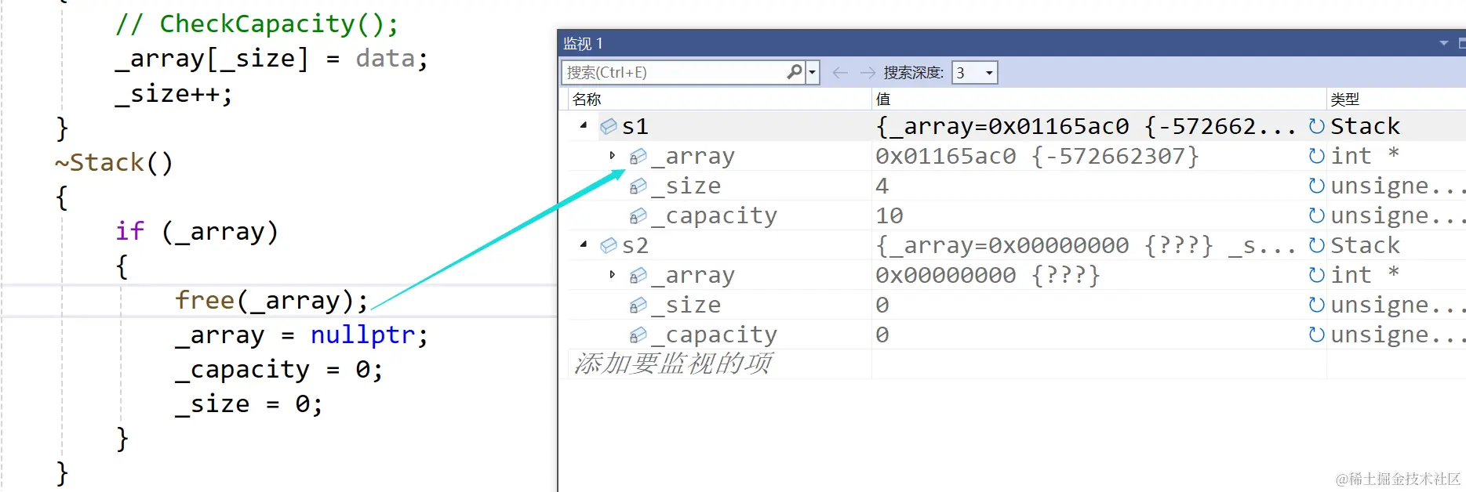Click value 0x00000000 {???} of s2 _array
Image resolution: width=1466 pixels, height=492 pixels.
pyautogui.click(x=988, y=275)
